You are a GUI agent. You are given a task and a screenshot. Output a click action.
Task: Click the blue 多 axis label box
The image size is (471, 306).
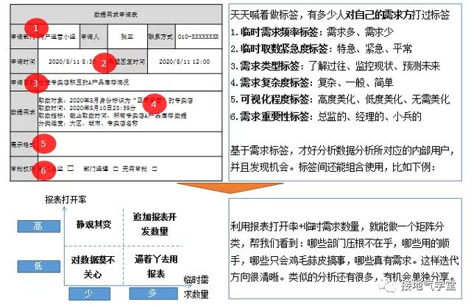153,294
